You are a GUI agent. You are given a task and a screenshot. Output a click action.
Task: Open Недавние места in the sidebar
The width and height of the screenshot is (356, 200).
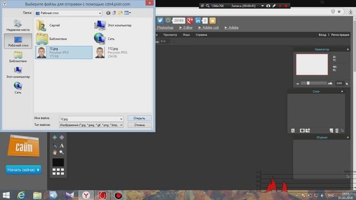(x=18, y=26)
